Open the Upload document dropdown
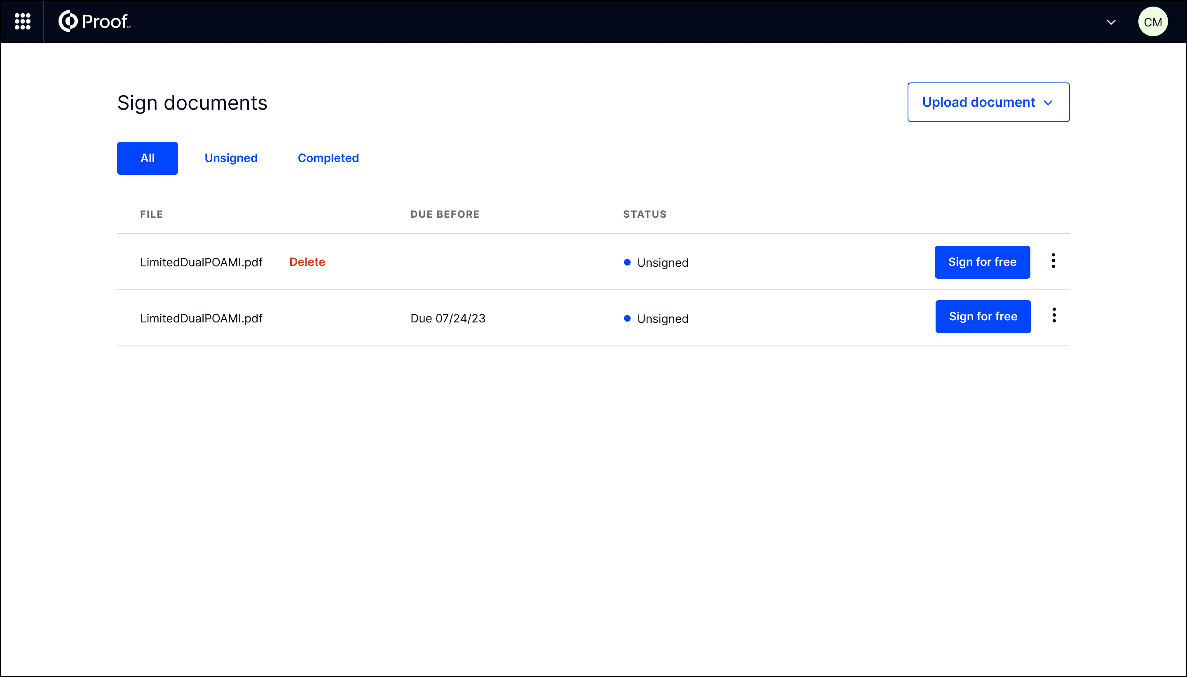The height and width of the screenshot is (677, 1187). (988, 102)
